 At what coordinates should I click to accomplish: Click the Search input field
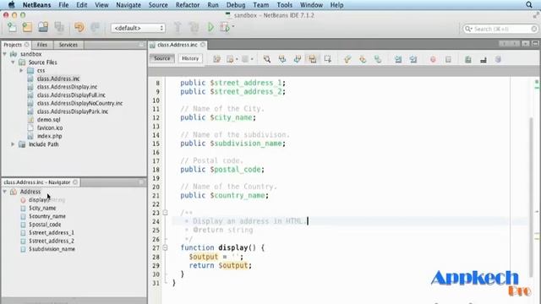pos(500,29)
